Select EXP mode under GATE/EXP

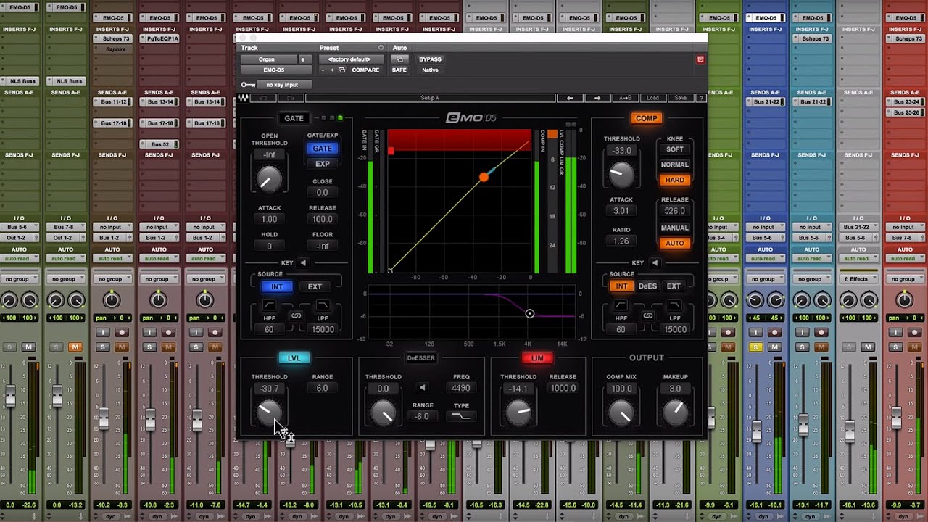coord(323,164)
